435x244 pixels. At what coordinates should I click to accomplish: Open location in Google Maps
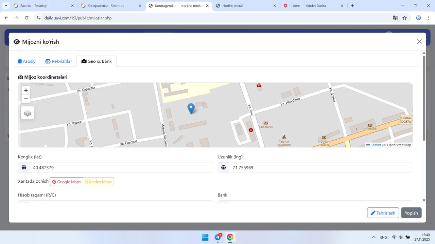coord(67,182)
